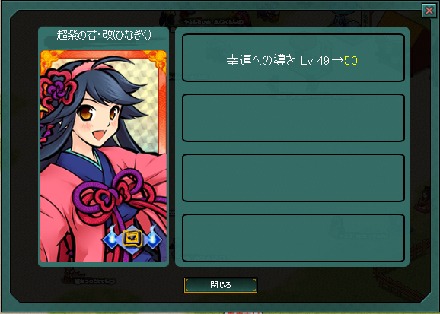Click the Lv 49 level text
The image size is (440, 314).
tap(315, 61)
